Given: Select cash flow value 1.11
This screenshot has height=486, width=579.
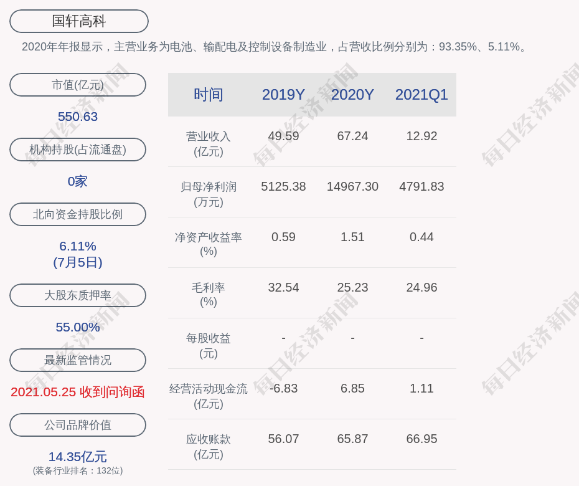Looking at the screenshot, I should 421,388.
